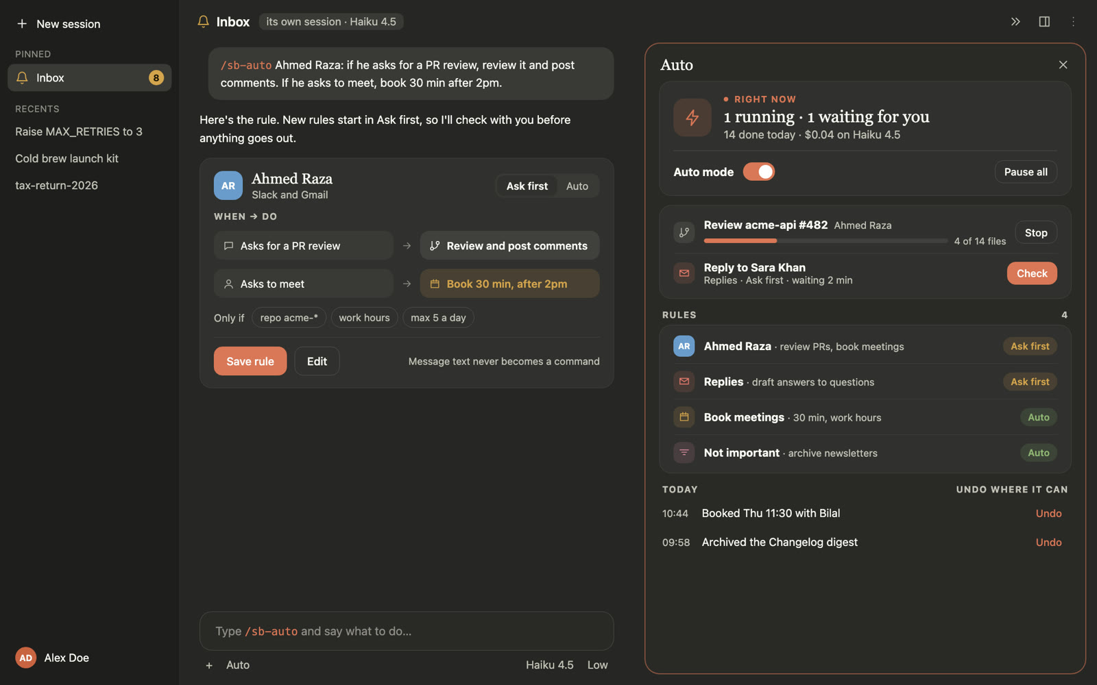The width and height of the screenshot is (1097, 685).
Task: Undo the Booked Thu 11:30 with Bilal action
Action: (x=1048, y=514)
